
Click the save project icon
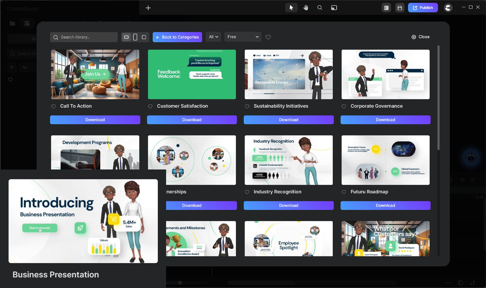point(400,8)
